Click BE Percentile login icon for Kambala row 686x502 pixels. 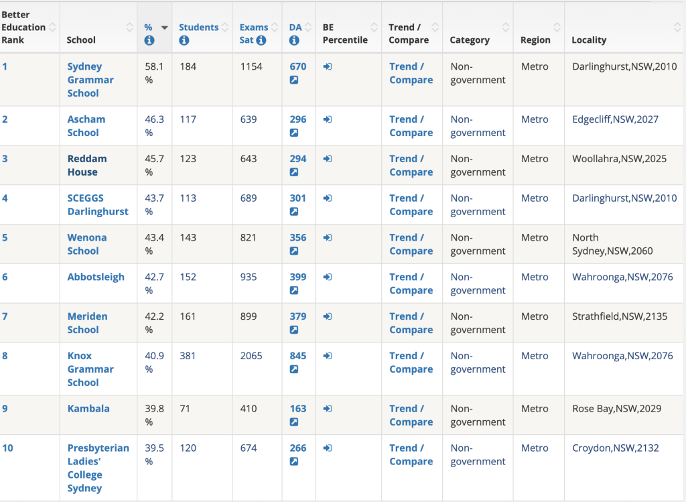point(327,409)
